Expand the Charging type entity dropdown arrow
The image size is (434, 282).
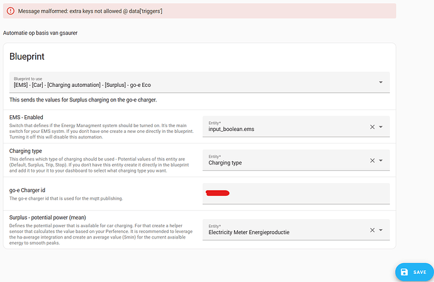point(381,161)
